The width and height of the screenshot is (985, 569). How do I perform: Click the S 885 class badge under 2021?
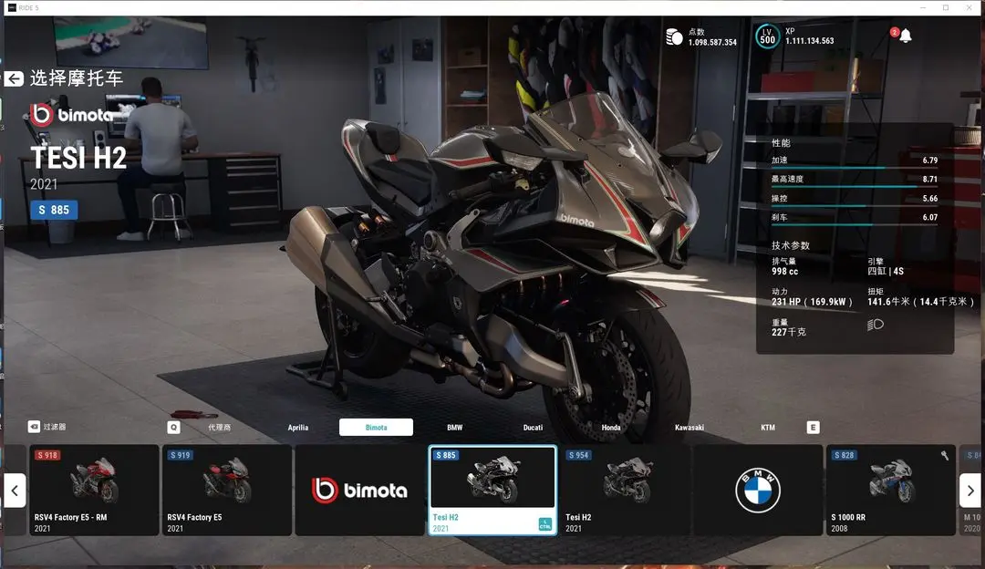(54, 210)
